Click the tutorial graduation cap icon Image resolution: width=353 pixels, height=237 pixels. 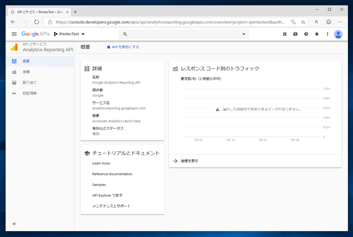pos(87,153)
